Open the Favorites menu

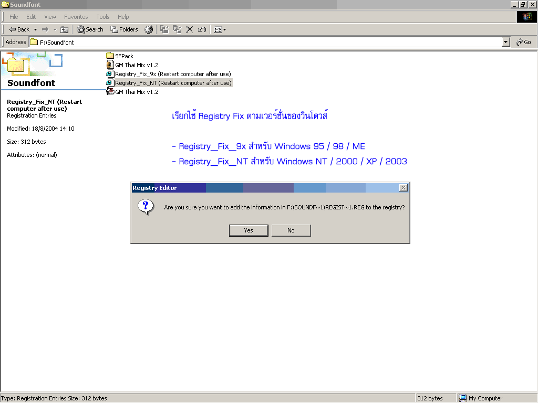(x=76, y=17)
